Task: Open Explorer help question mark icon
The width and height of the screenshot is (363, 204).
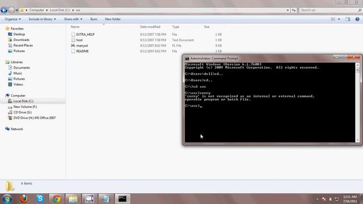Action: point(357,19)
